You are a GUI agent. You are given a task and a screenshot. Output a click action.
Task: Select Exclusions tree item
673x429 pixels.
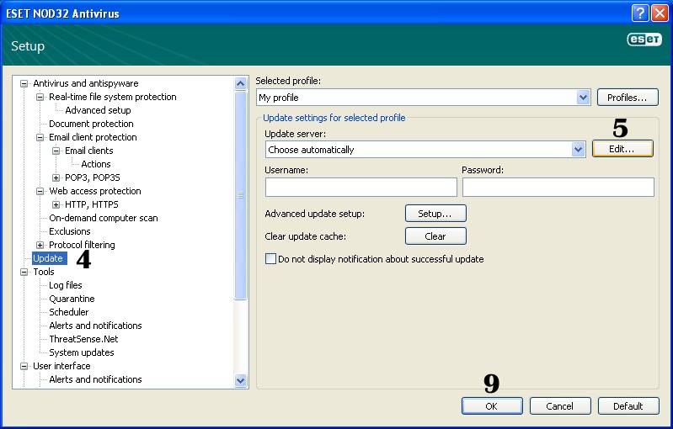click(x=70, y=231)
